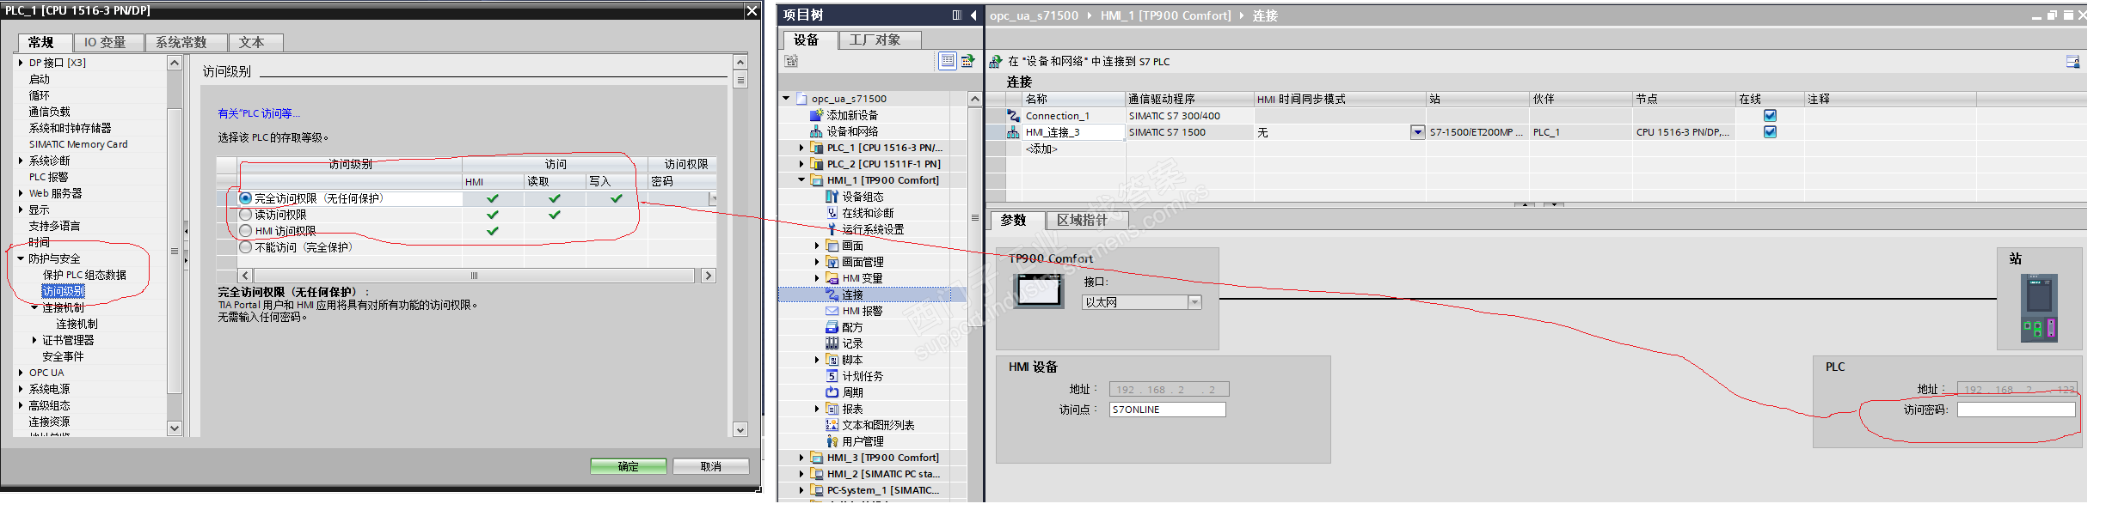Click 确定 button in PLC dialog
Screen dimensions: 2106x516
(x=629, y=466)
